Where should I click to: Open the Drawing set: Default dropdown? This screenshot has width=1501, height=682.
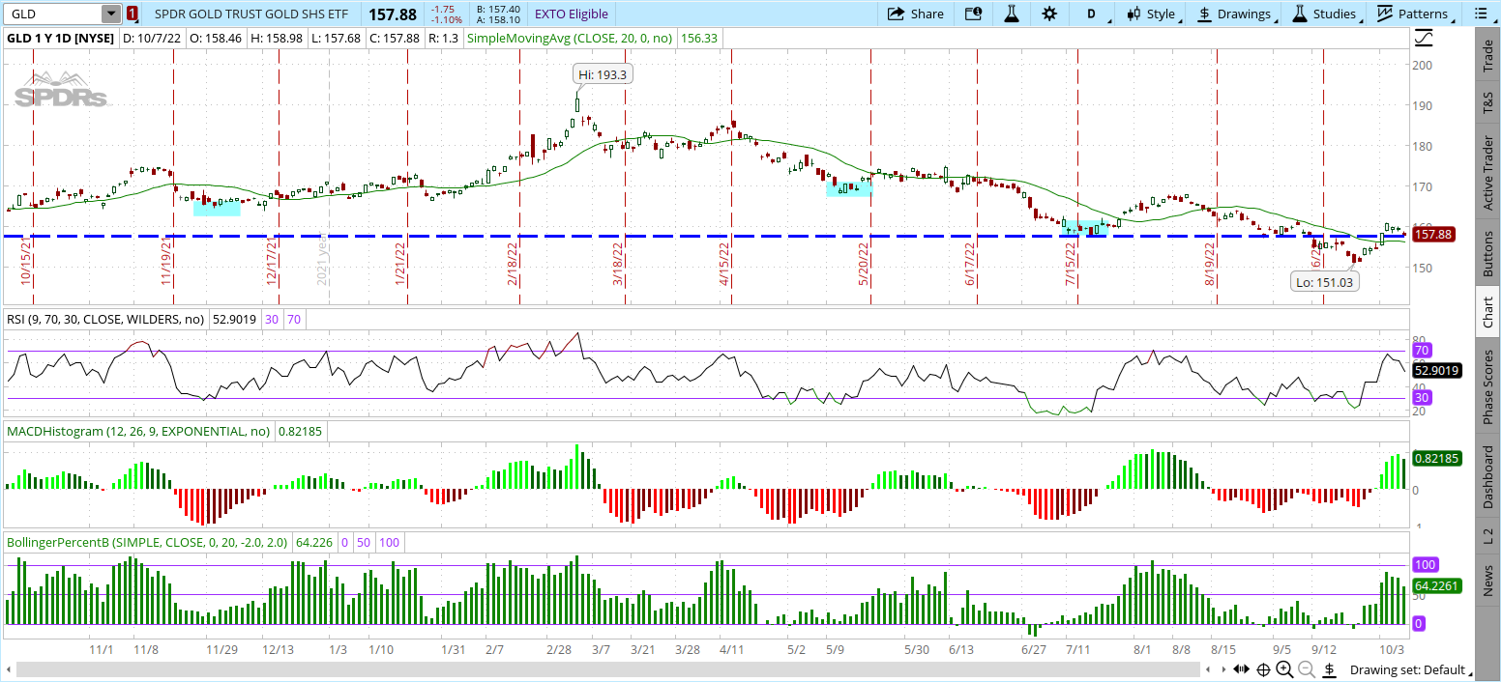[1413, 669]
